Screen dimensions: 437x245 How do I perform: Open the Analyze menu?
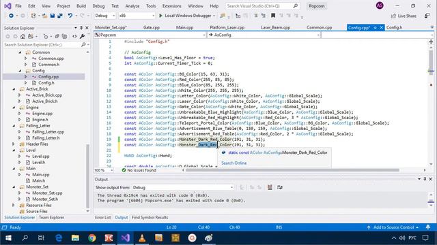(x=132, y=6)
